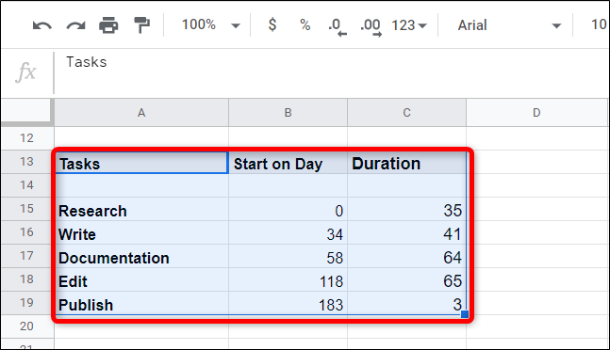Click the Duration header cell
This screenshot has width=610, height=350.
[x=406, y=163]
